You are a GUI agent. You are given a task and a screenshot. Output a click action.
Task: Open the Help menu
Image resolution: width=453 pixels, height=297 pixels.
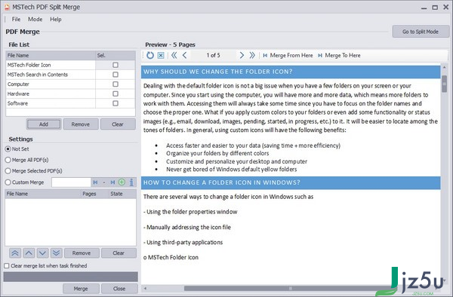point(56,20)
